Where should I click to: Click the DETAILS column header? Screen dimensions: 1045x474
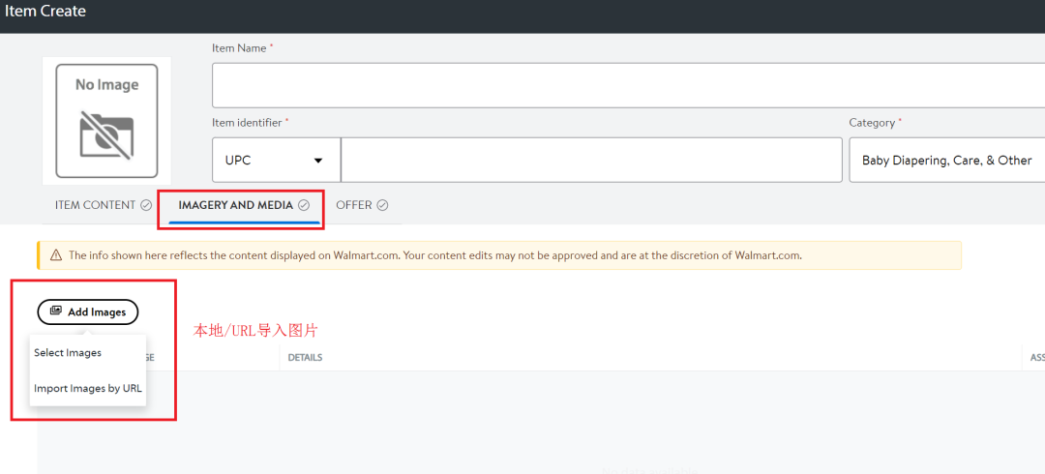pyautogui.click(x=306, y=358)
